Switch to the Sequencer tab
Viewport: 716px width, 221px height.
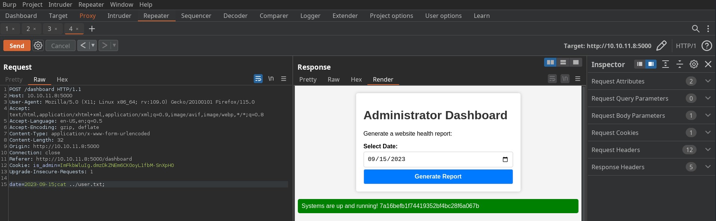click(196, 16)
